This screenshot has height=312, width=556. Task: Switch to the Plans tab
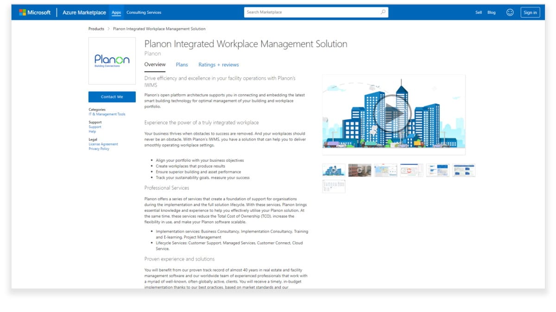click(x=182, y=65)
